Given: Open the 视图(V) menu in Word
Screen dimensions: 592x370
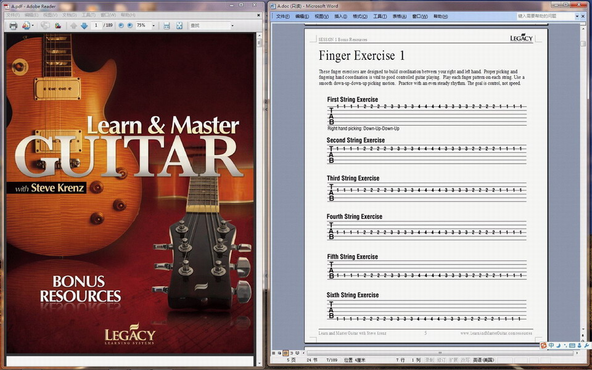Looking at the screenshot, I should click(322, 16).
